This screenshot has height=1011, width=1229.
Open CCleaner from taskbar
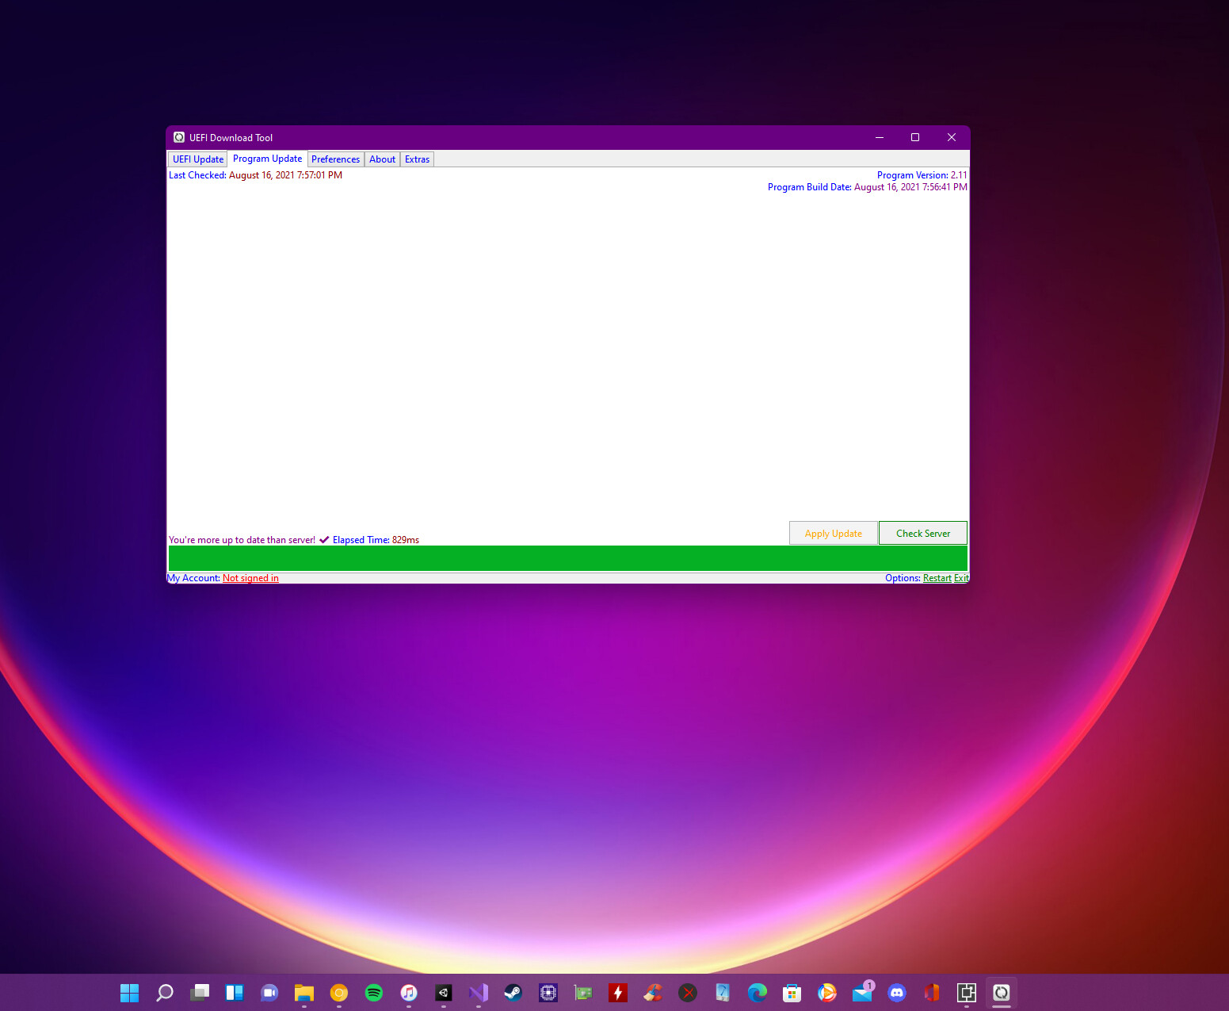pyautogui.click(x=653, y=993)
